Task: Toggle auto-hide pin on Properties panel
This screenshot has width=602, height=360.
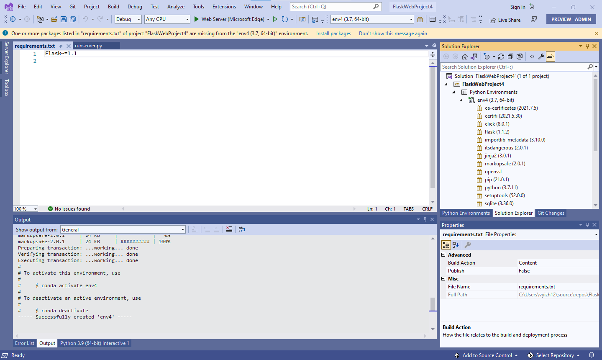Action: click(x=587, y=225)
